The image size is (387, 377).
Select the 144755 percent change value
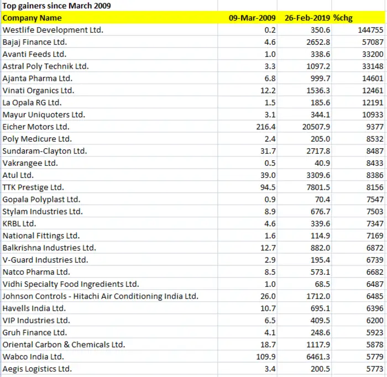[367, 30]
